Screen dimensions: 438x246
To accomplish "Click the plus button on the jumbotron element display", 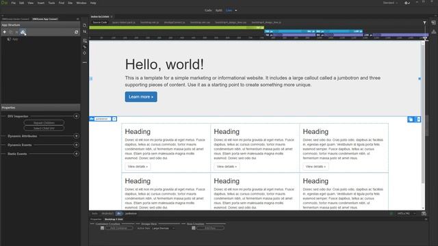I will (x=114, y=119).
